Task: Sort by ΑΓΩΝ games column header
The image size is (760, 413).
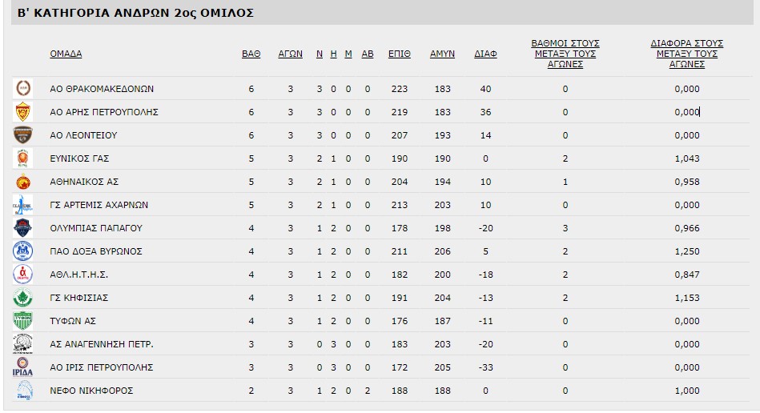Action: (x=290, y=54)
